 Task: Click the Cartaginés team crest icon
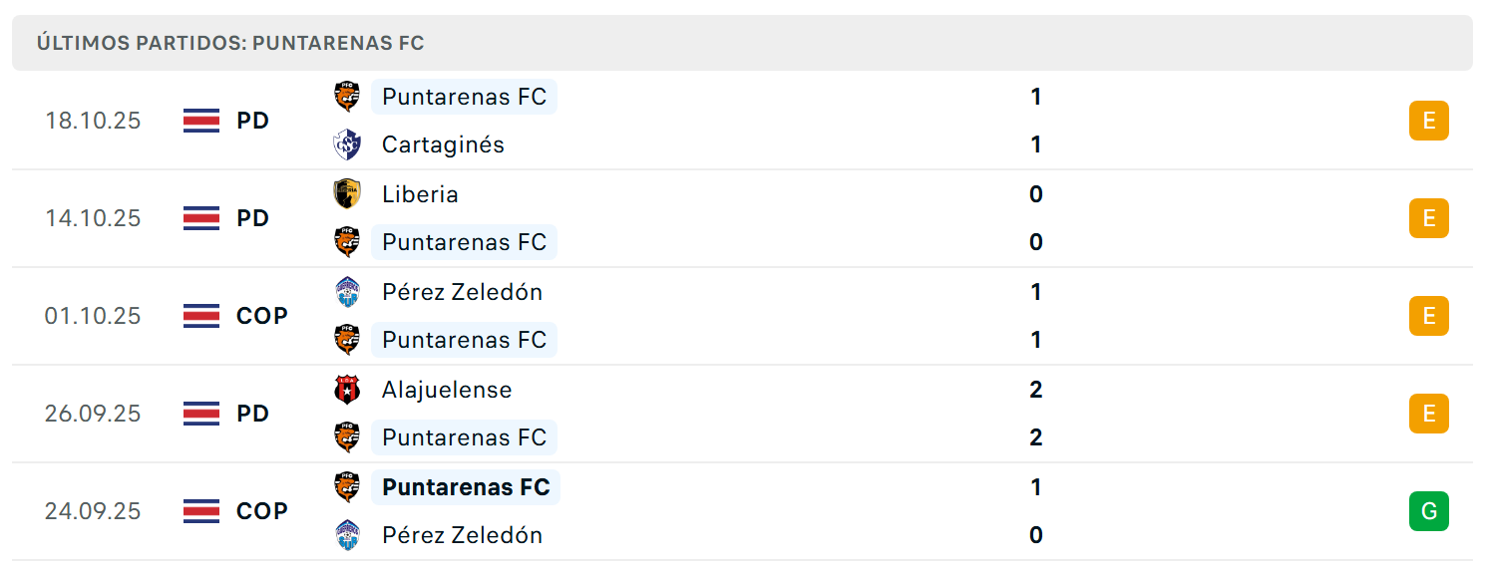(x=347, y=144)
